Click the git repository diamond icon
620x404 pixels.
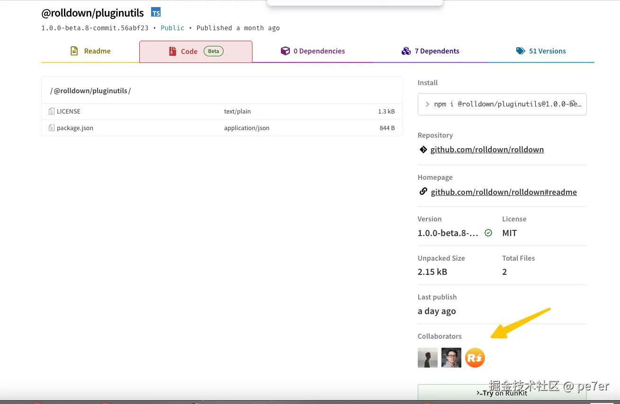click(x=423, y=149)
